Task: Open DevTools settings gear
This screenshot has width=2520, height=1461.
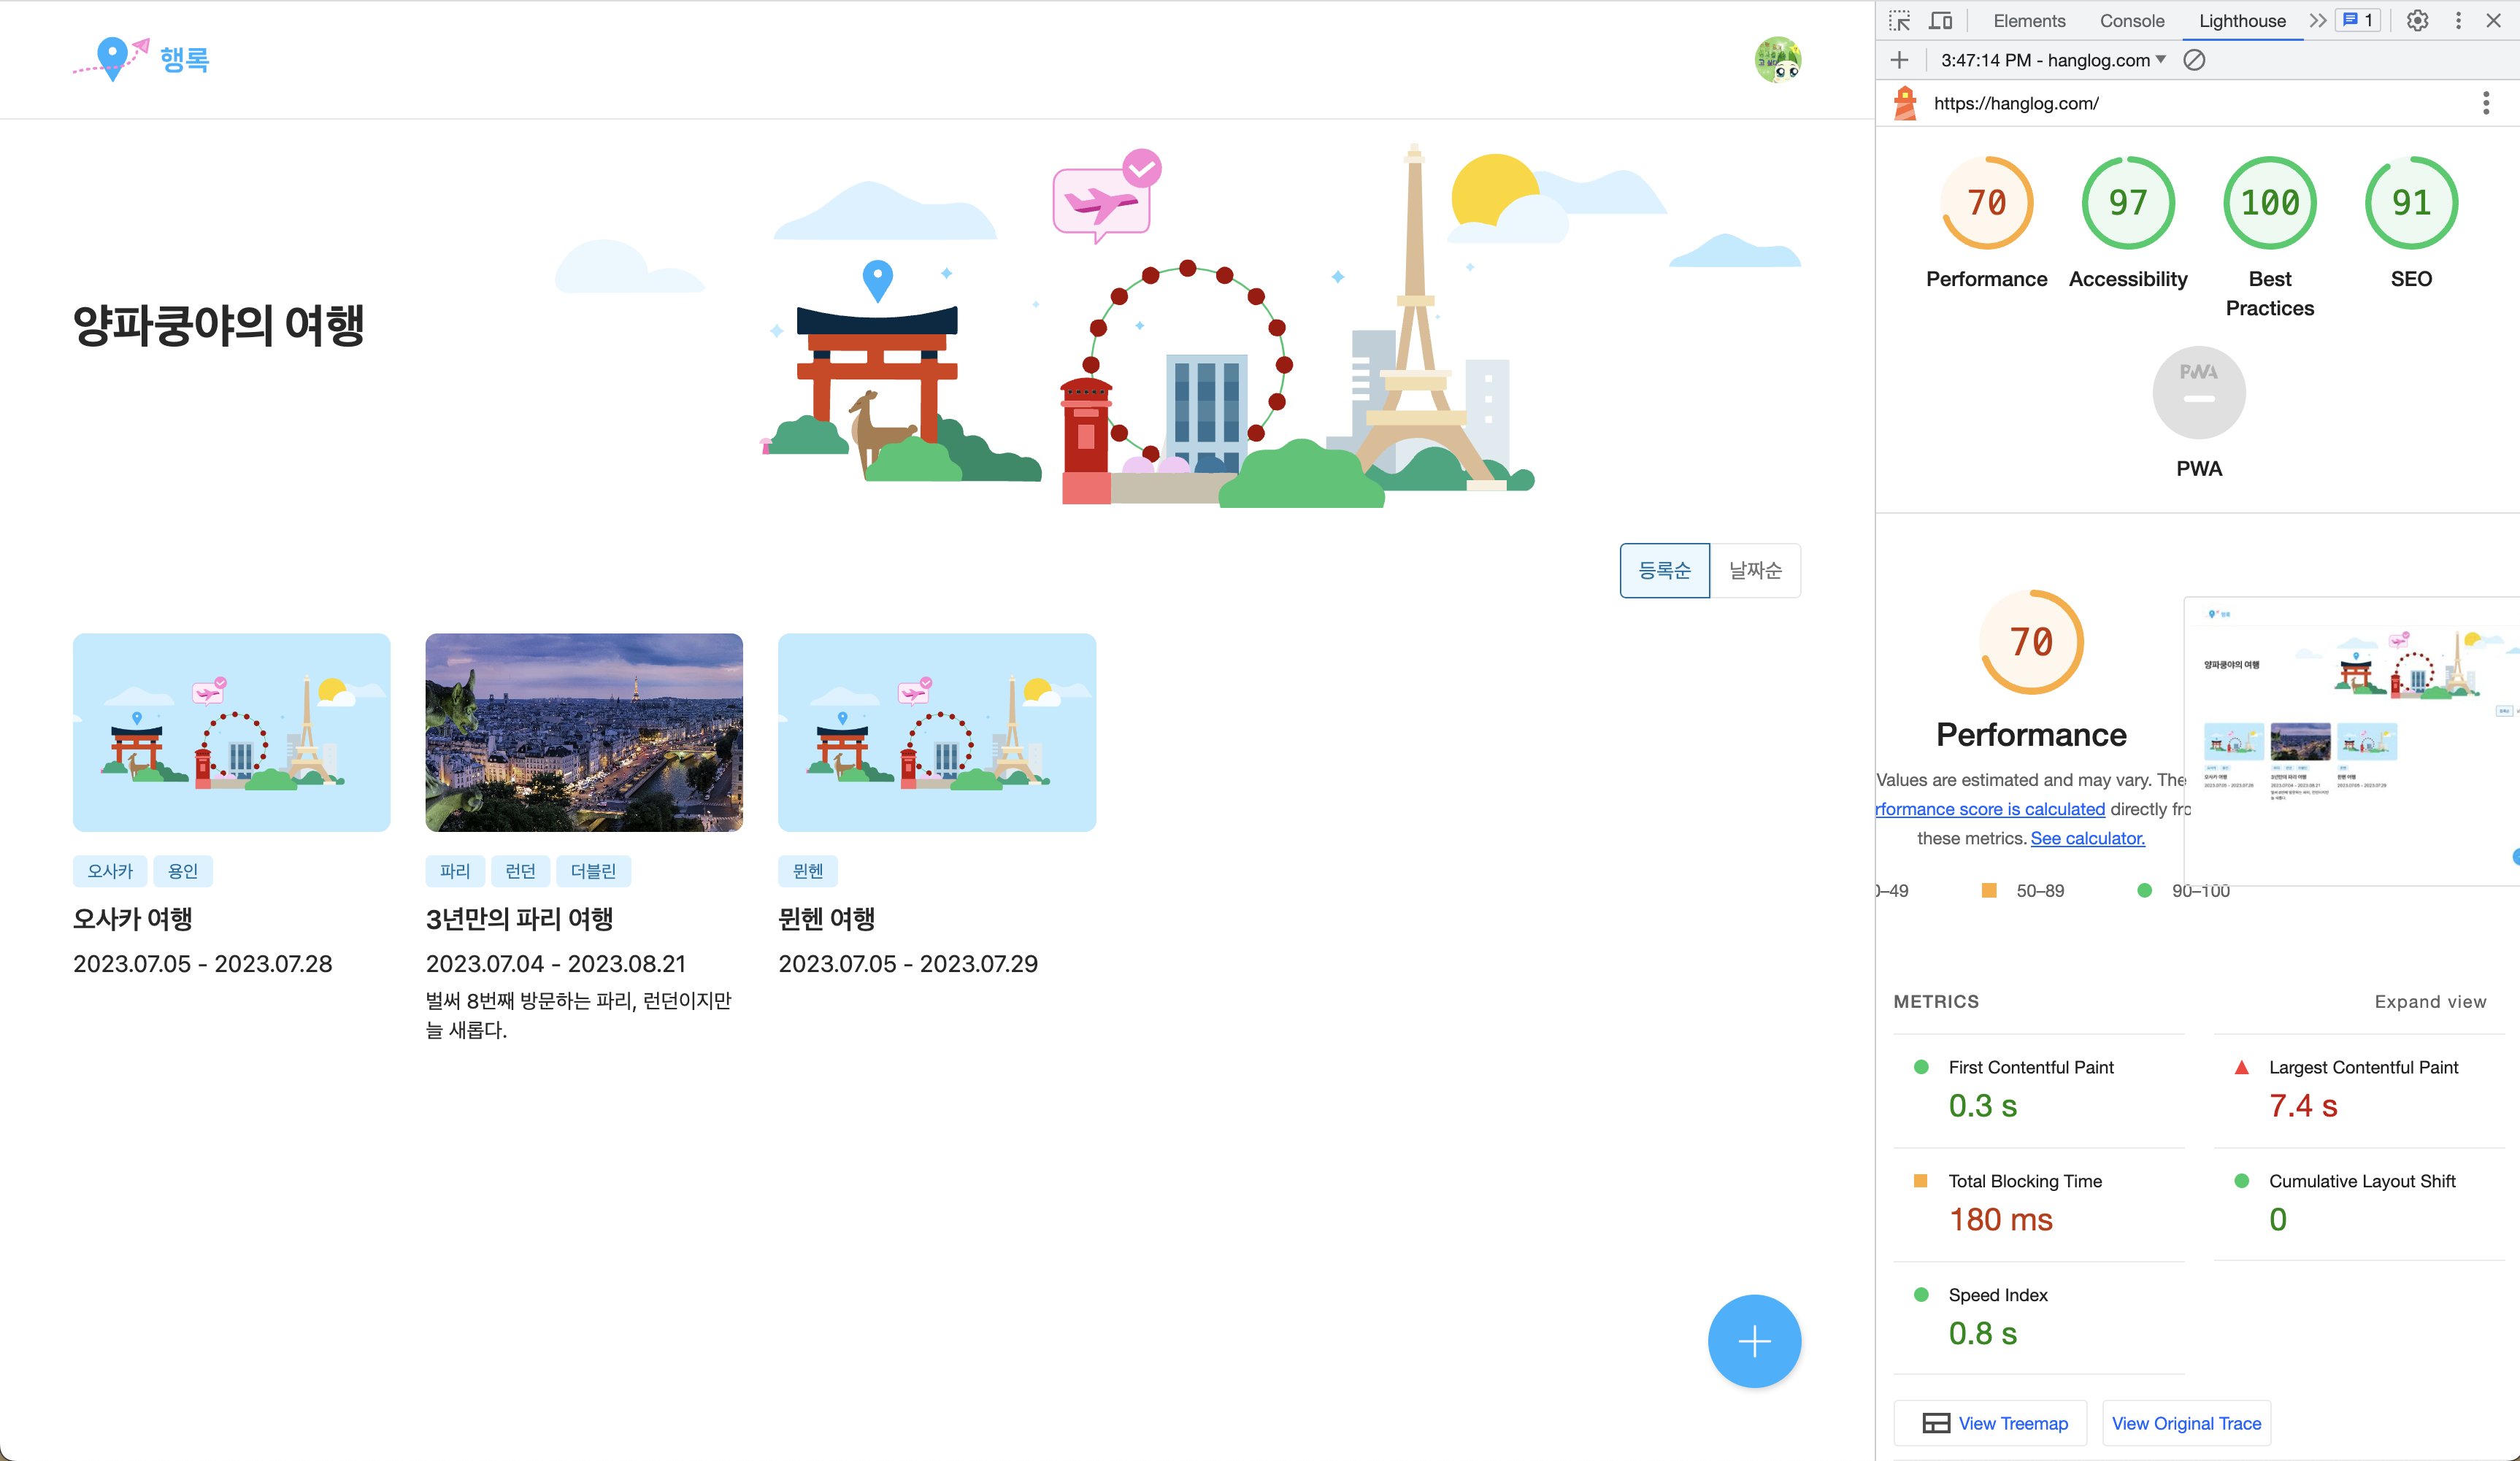Action: click(2417, 20)
